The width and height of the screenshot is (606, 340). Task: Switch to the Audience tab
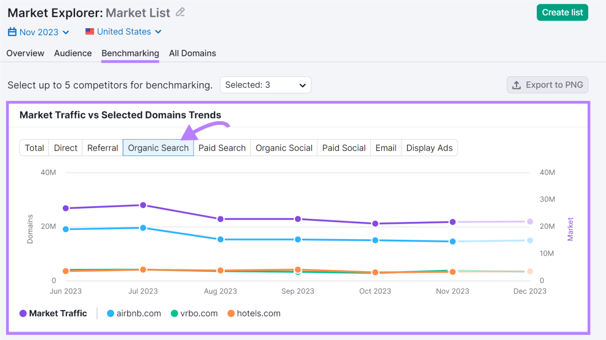[x=73, y=53]
